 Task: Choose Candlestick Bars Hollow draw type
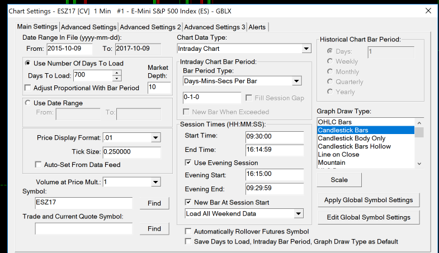click(x=366, y=146)
